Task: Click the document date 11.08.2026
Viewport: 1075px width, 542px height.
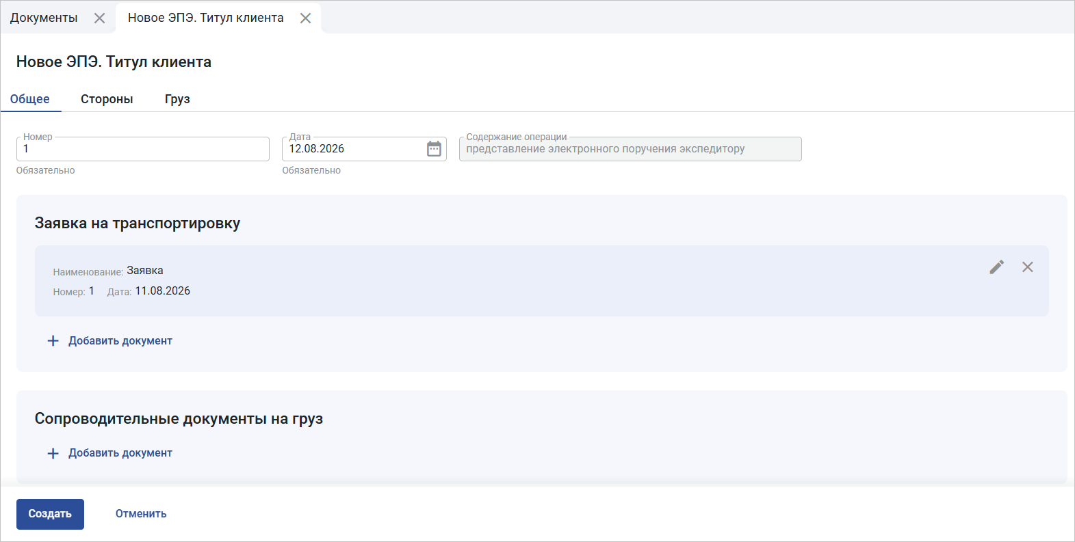Action: [163, 291]
